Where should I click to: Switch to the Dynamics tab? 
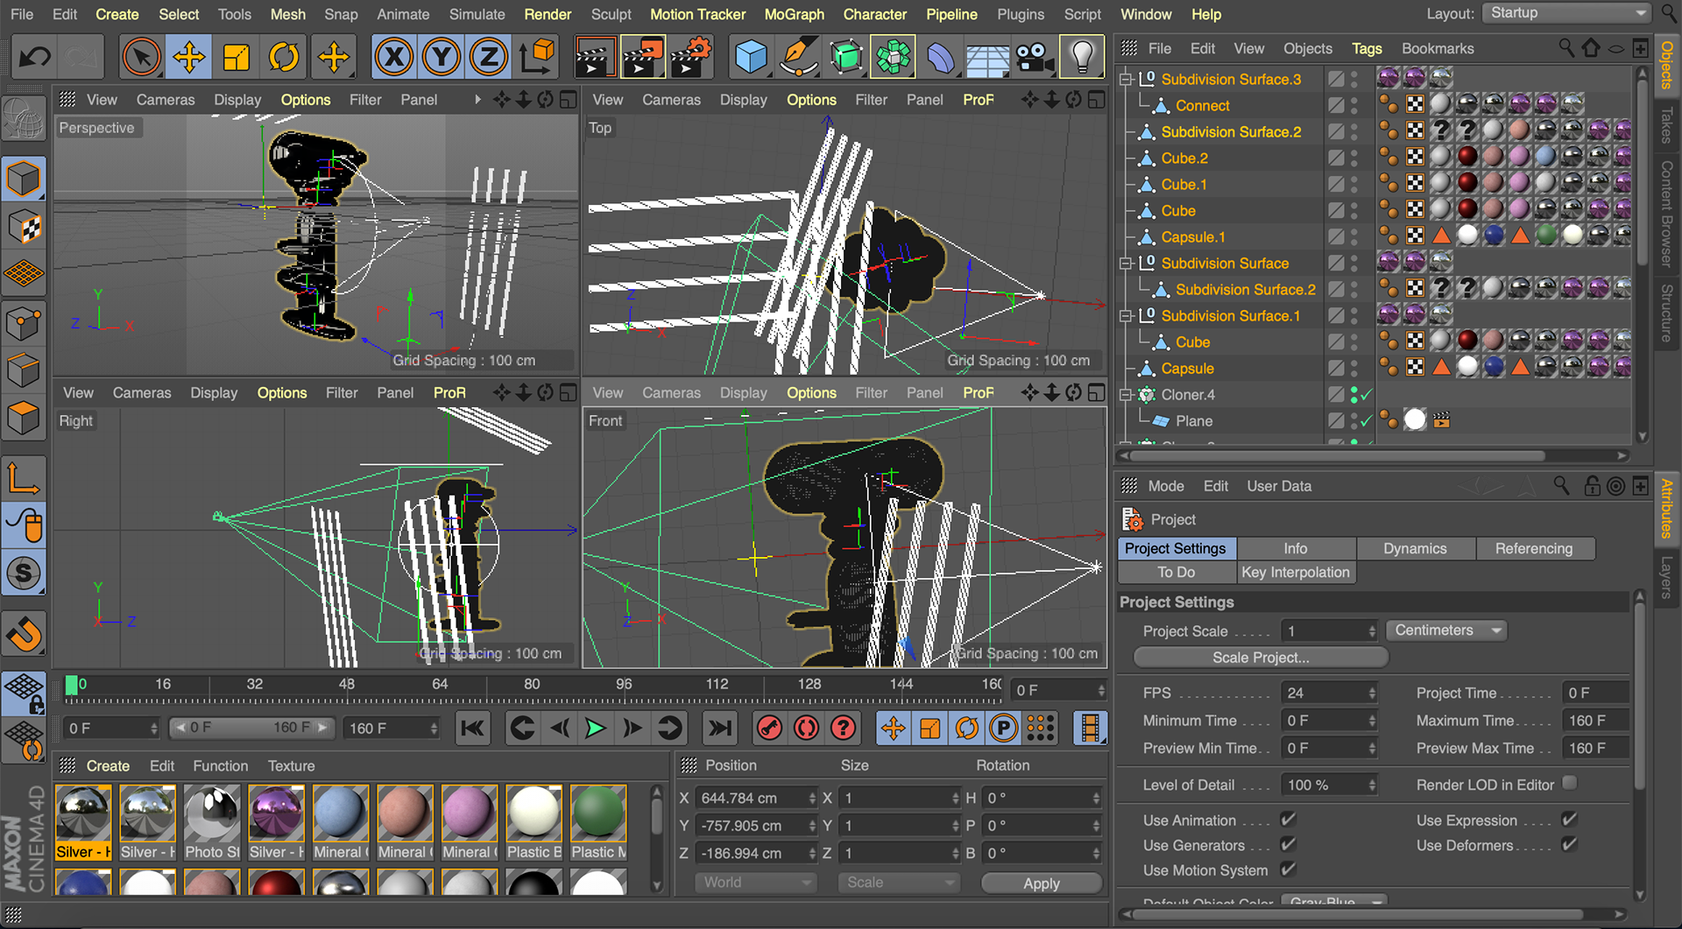click(x=1414, y=548)
